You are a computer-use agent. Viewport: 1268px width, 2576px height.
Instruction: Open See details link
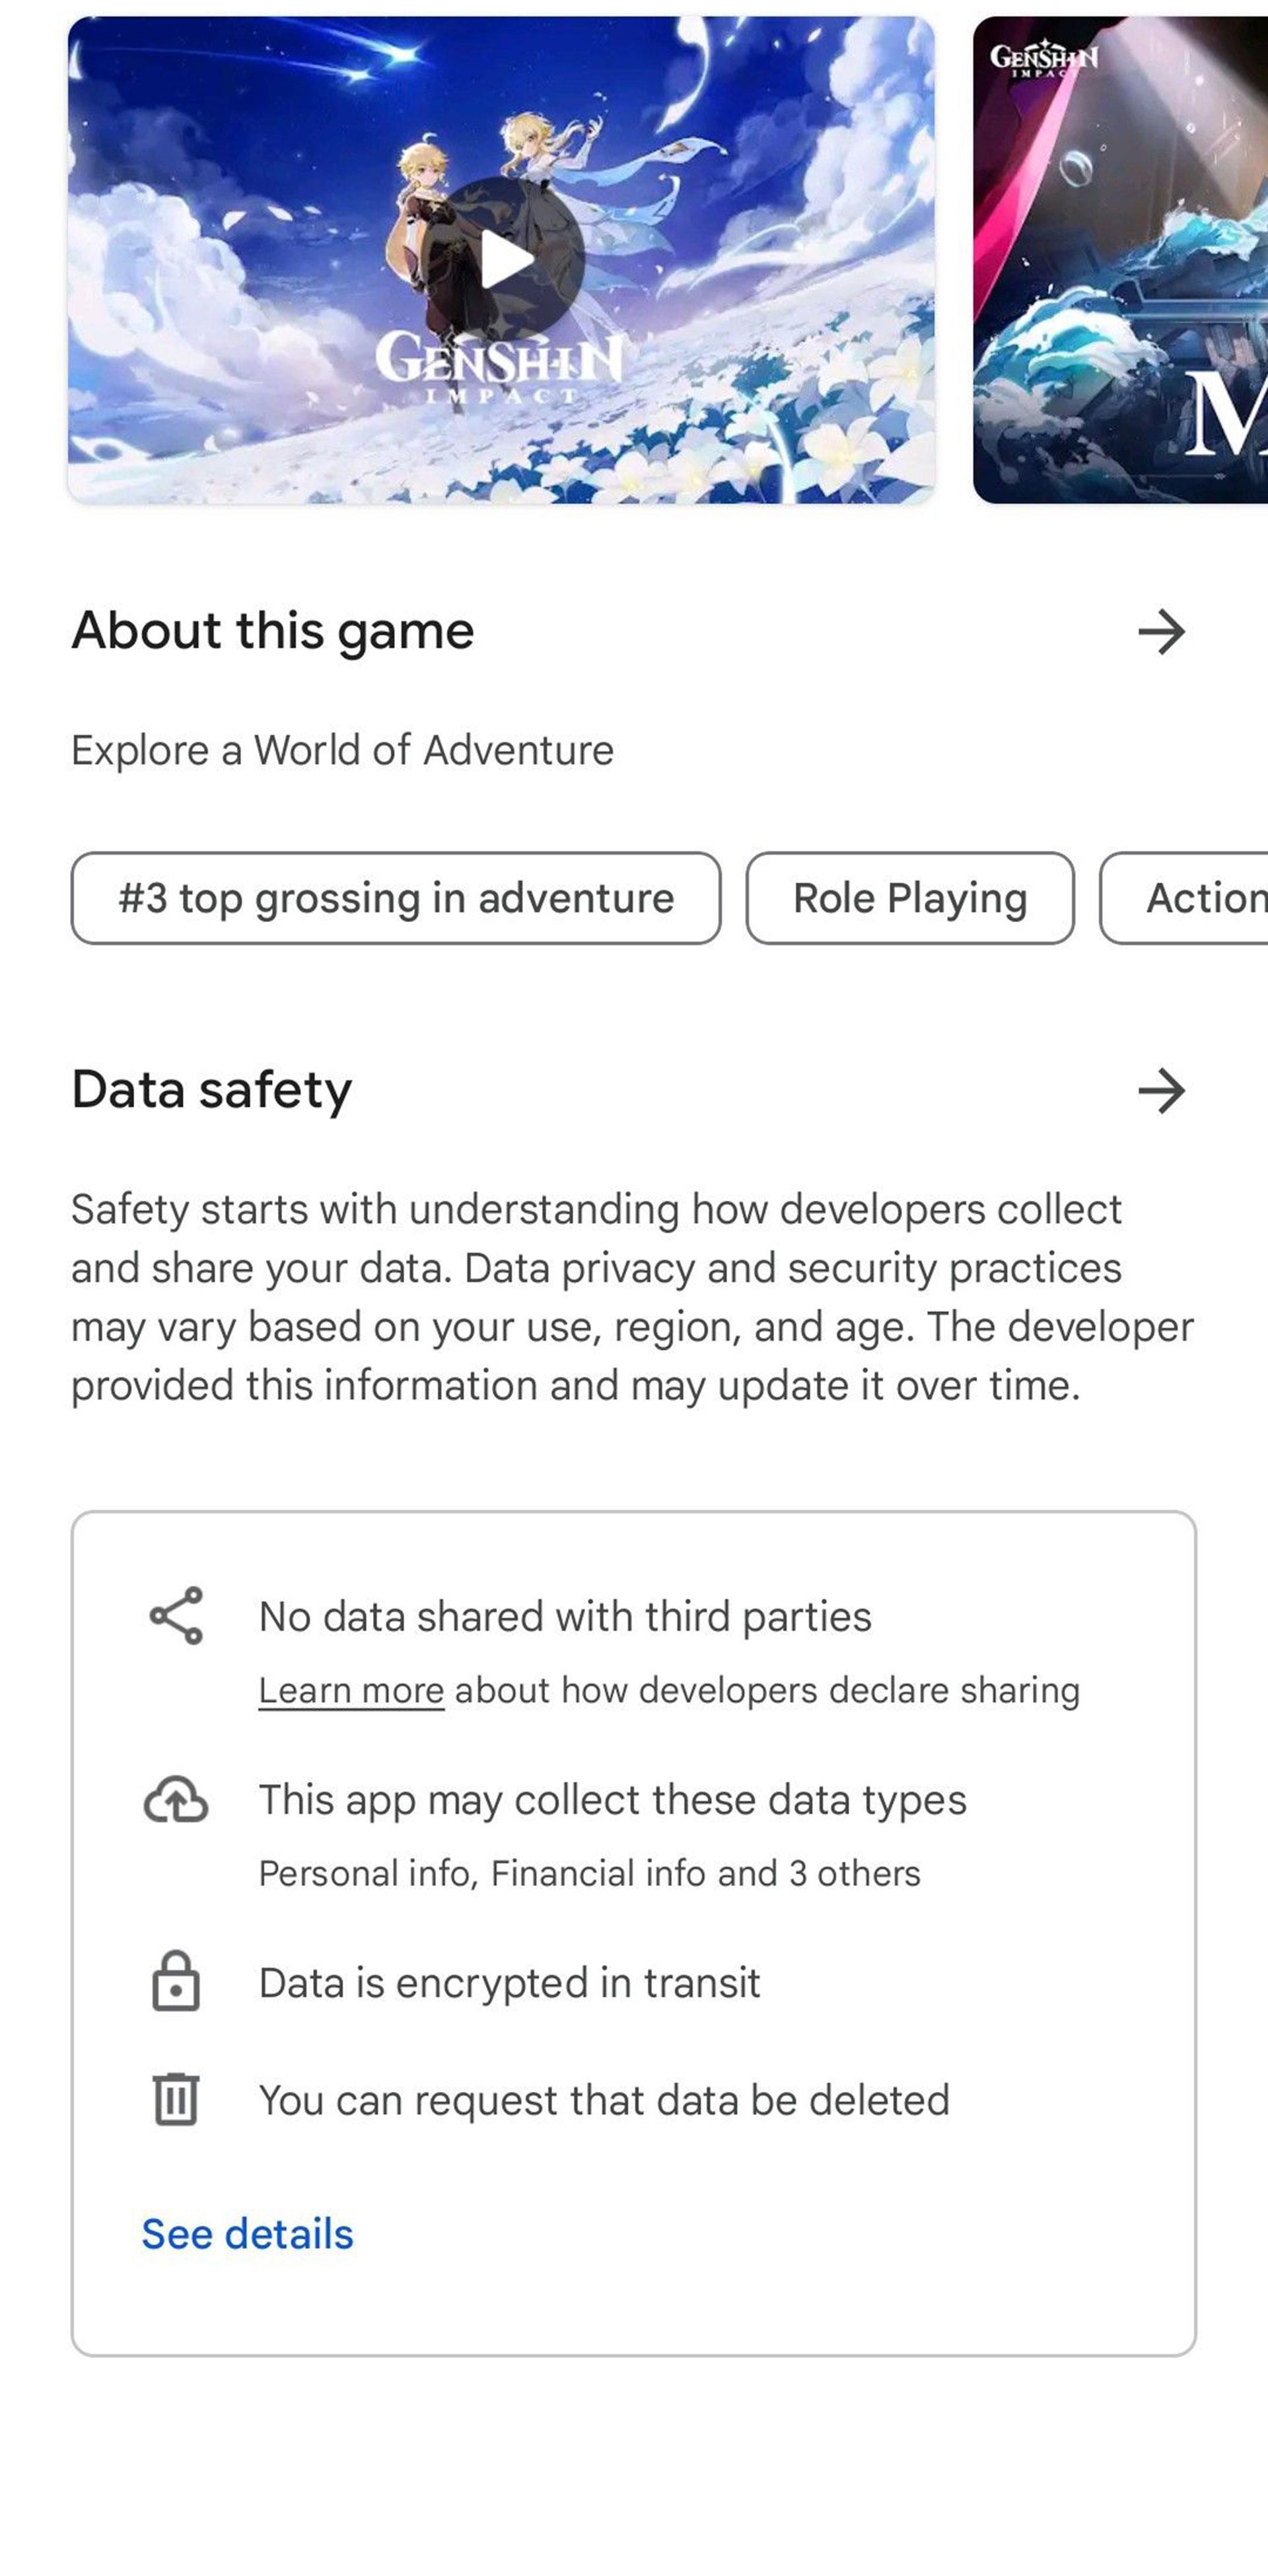click(x=247, y=2234)
